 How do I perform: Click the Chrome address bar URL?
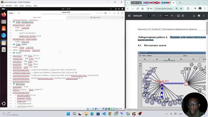coord(164,8)
